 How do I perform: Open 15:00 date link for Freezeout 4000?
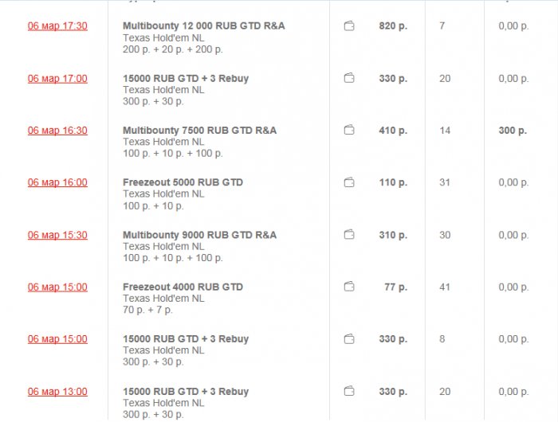point(57,287)
